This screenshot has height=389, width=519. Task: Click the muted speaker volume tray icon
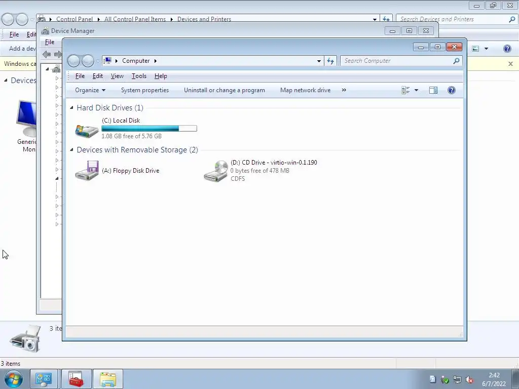click(x=469, y=380)
